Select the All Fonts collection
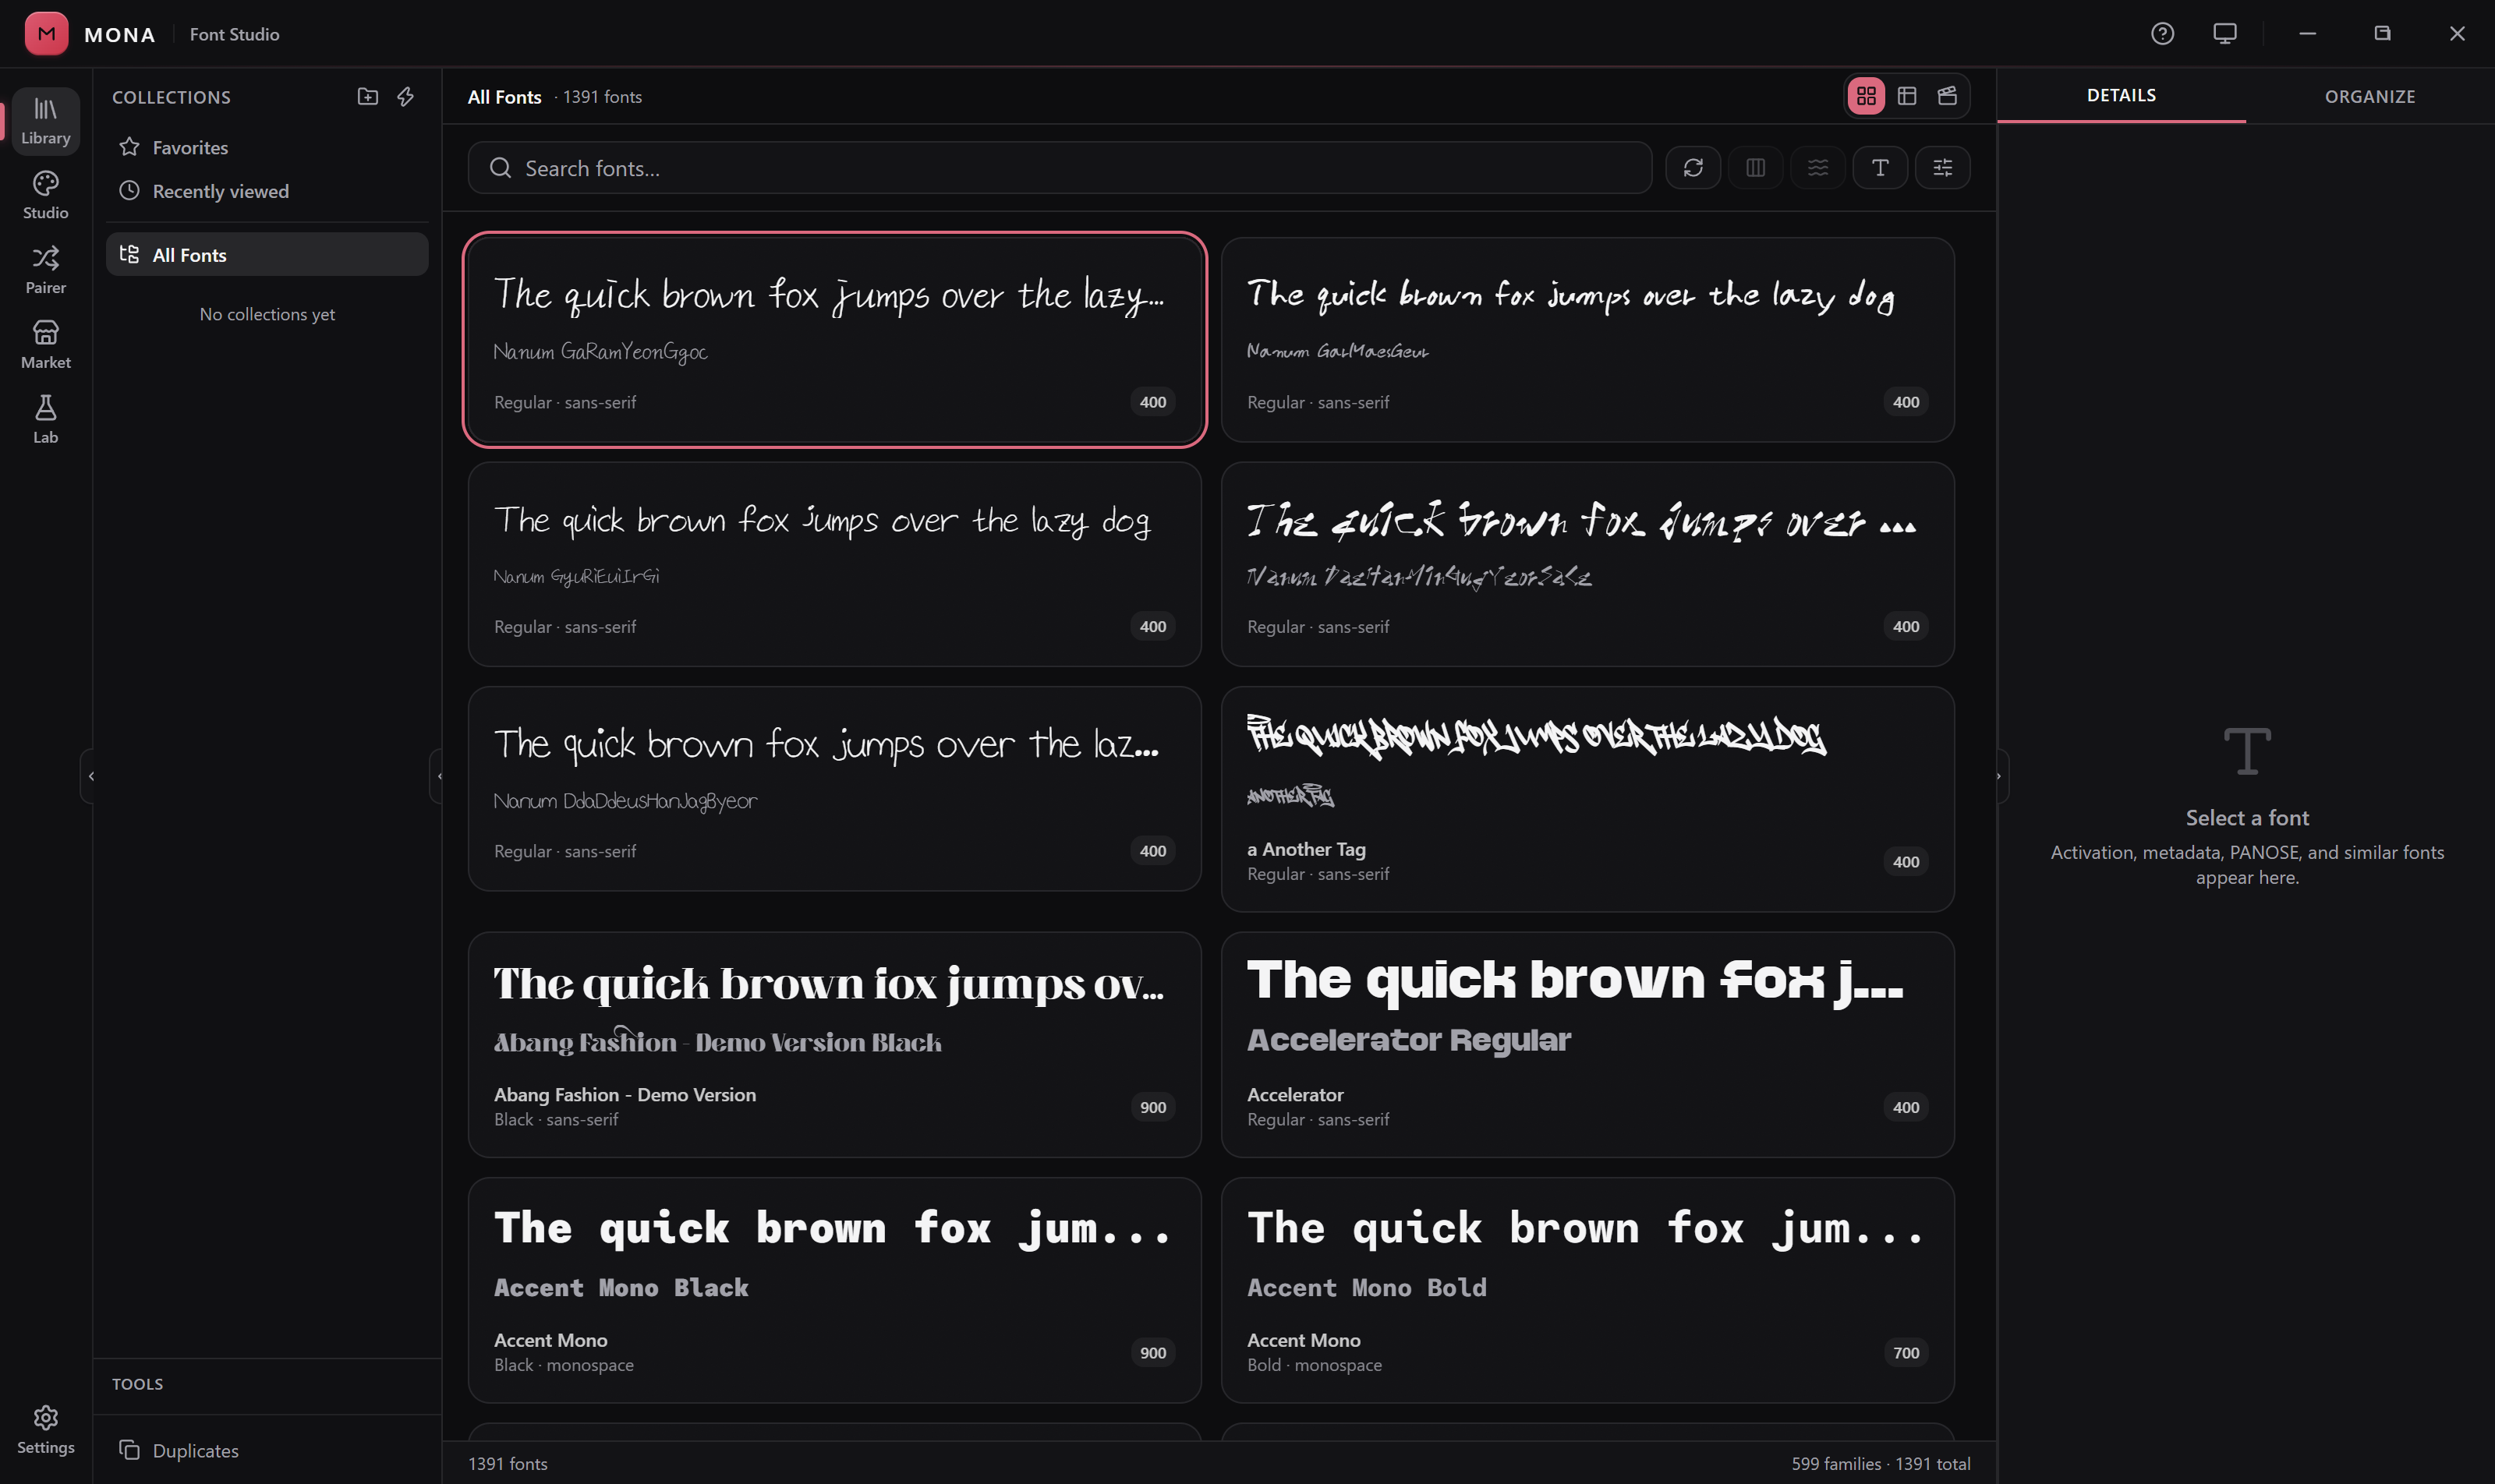The image size is (2495, 1484). click(267, 255)
